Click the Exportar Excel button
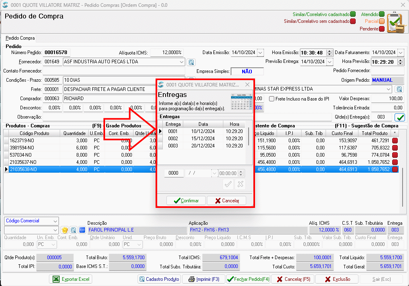The width and height of the screenshot is (409, 286). point(71,279)
